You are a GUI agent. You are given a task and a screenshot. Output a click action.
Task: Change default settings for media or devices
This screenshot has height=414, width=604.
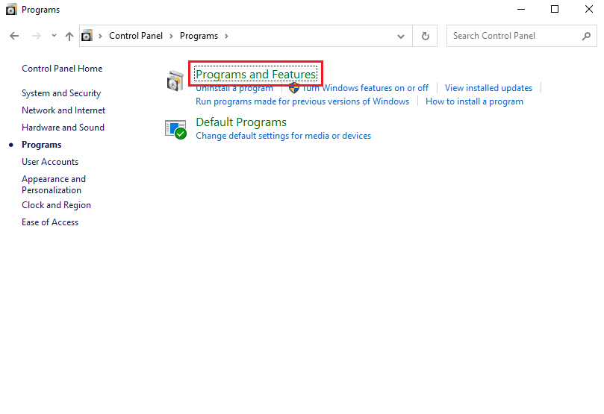point(284,136)
